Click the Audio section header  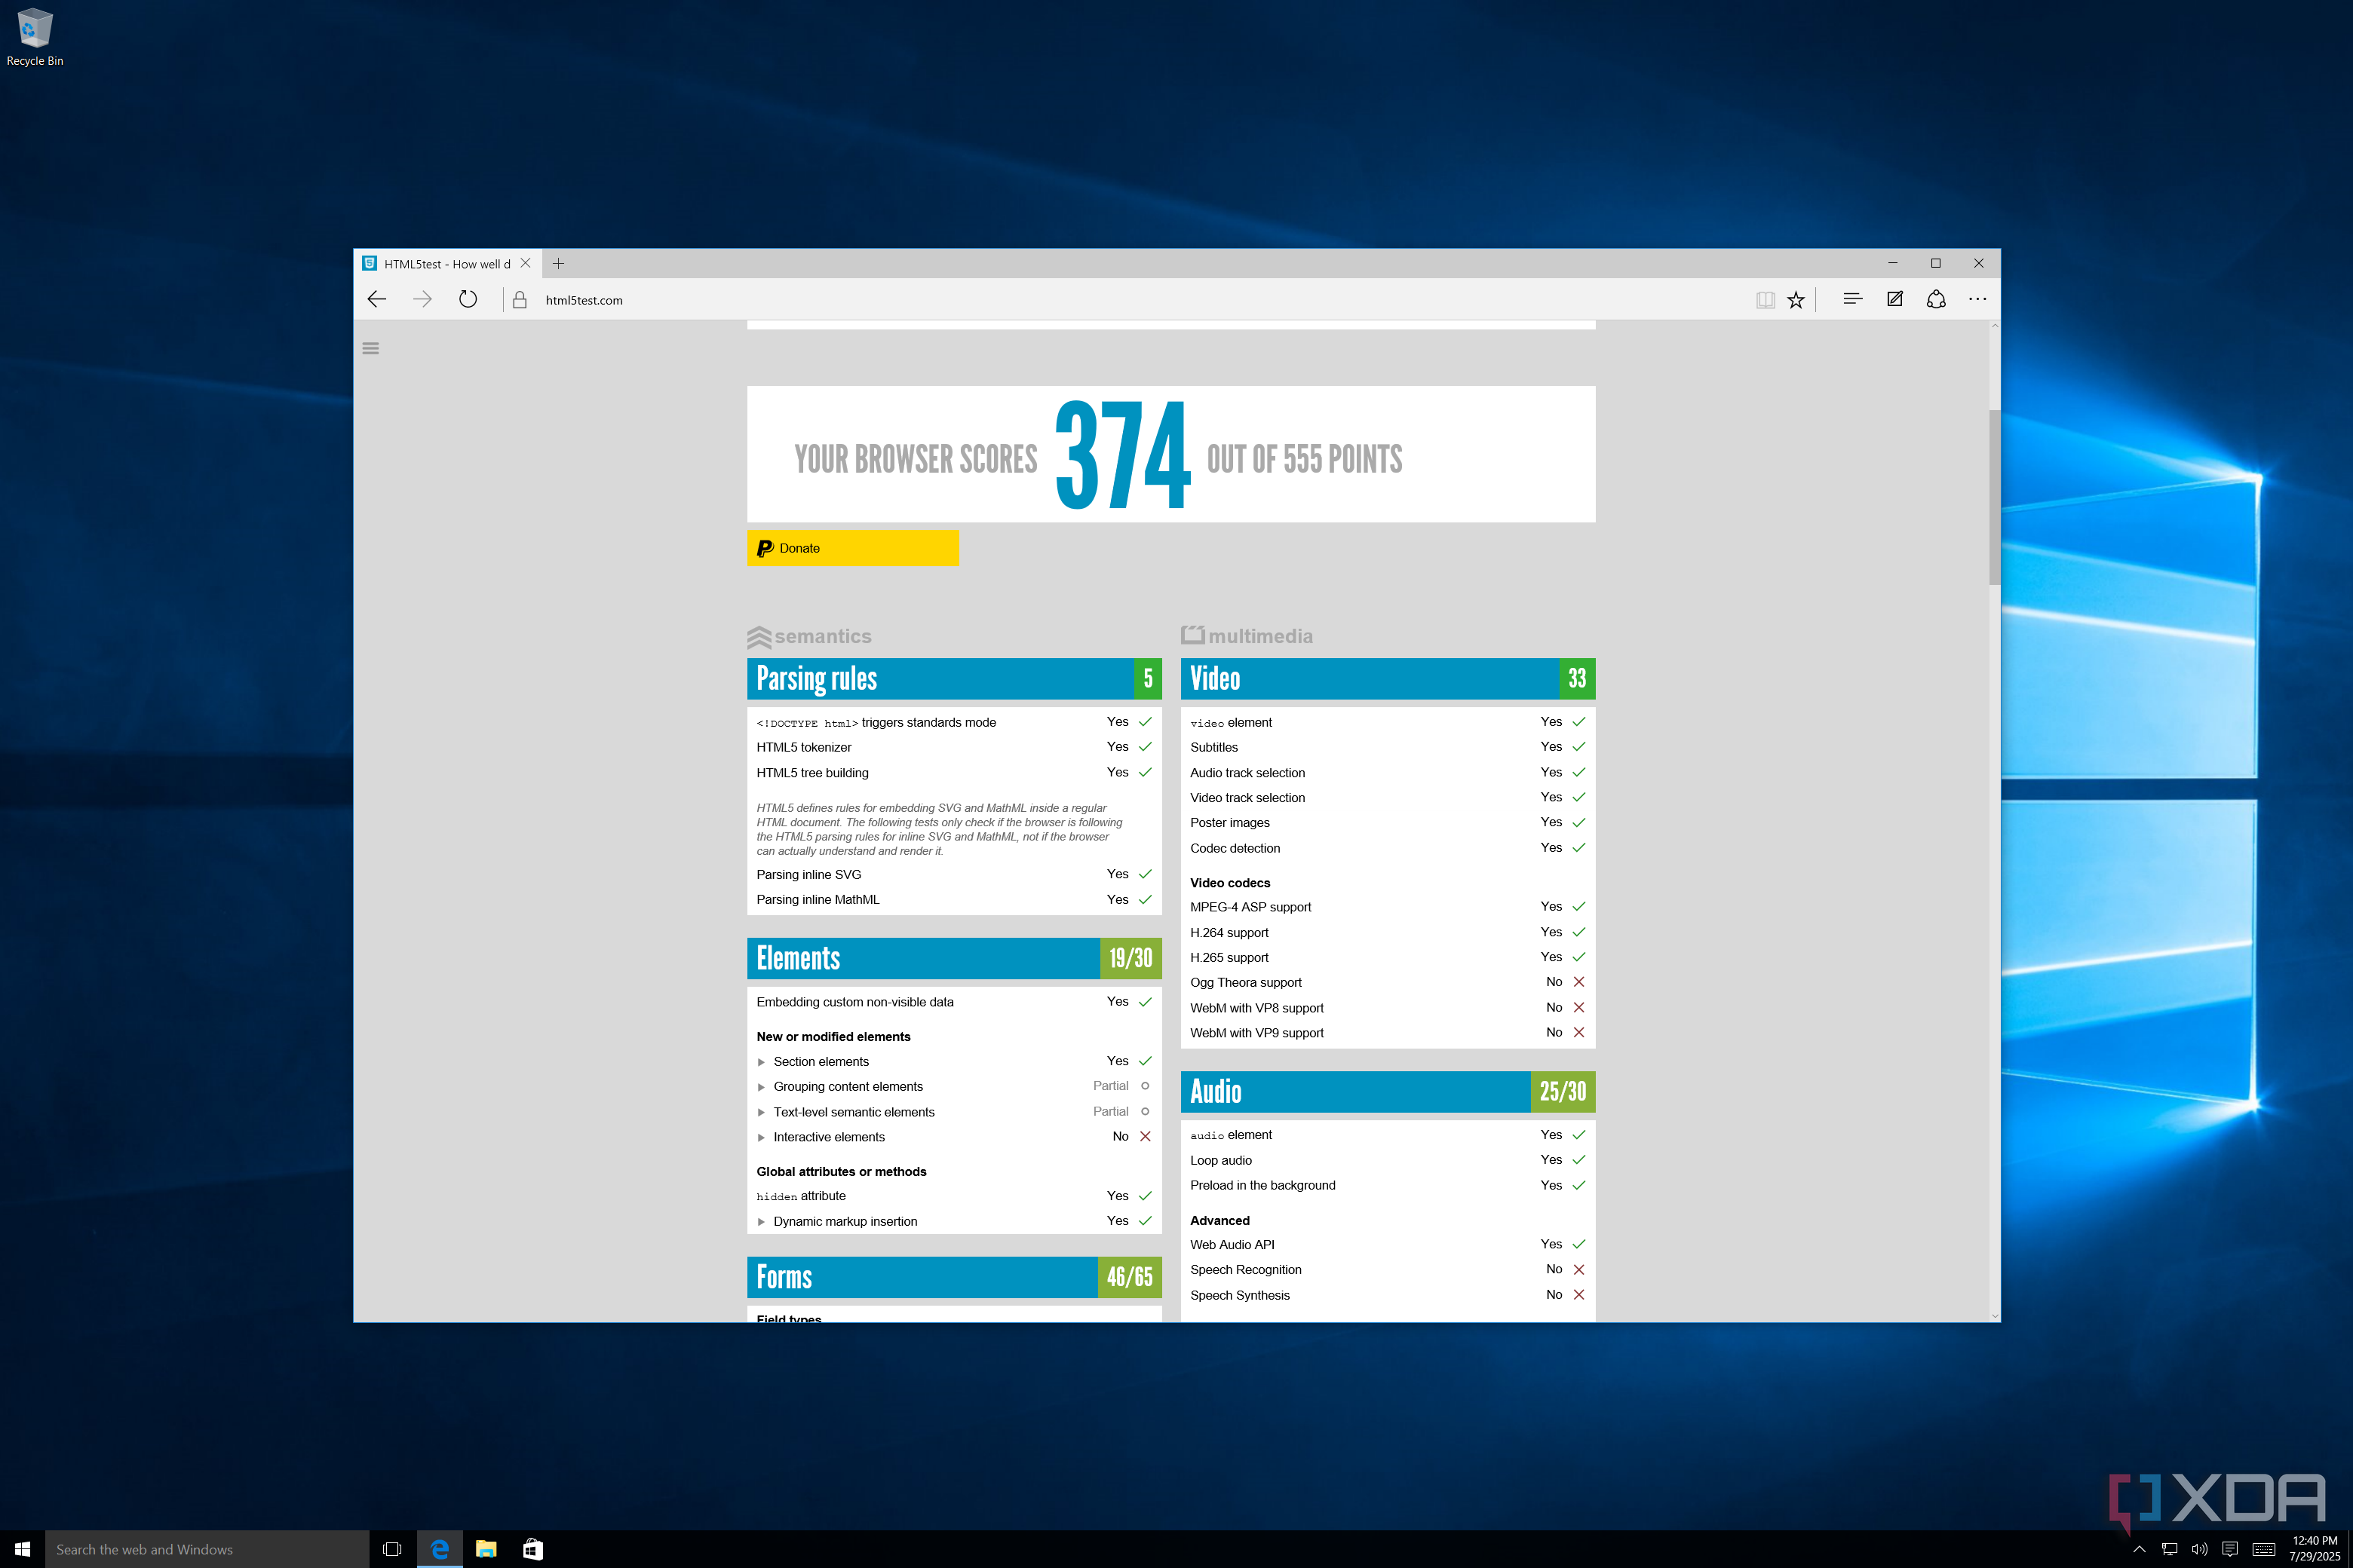[x=1388, y=1091]
